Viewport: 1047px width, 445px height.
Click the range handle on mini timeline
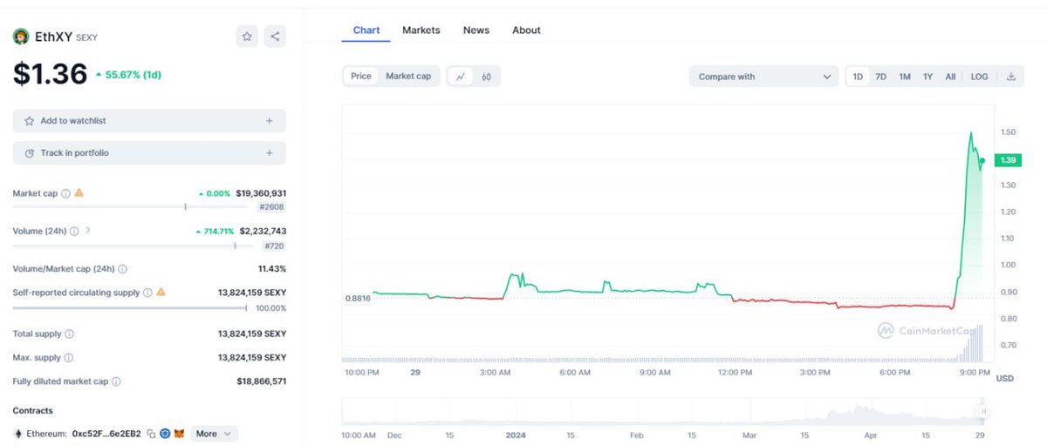pos(983,411)
